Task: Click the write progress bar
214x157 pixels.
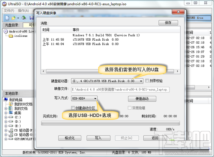Action: (110, 123)
